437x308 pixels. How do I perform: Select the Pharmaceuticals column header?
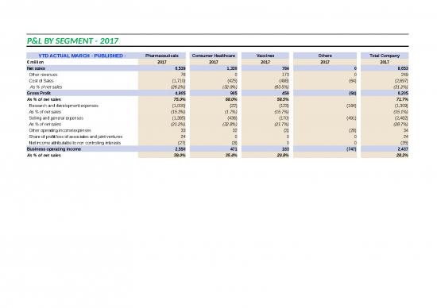161,56
